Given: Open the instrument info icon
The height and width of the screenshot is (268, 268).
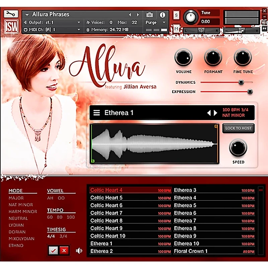Looking at the screenshot, I should pos(162,15).
